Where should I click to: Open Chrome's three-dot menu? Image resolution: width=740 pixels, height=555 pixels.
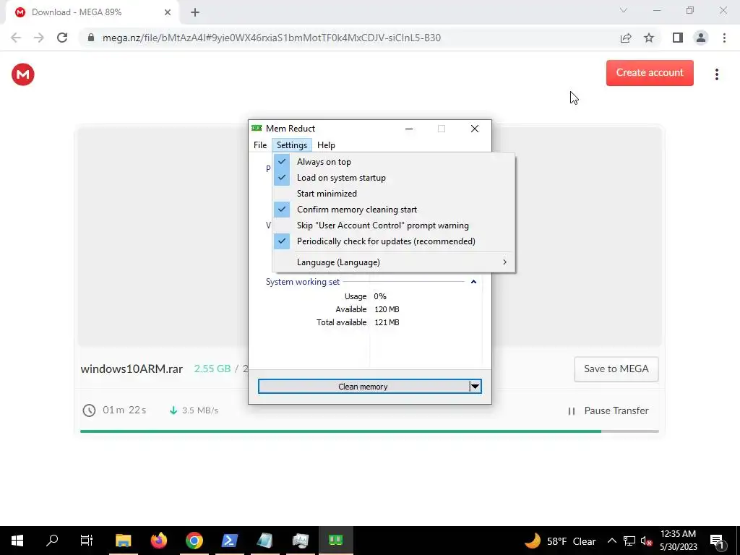point(724,38)
